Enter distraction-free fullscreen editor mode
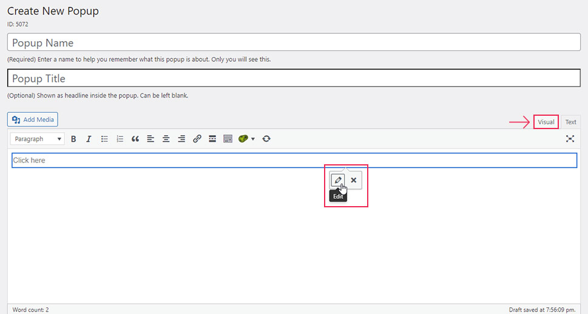The height and width of the screenshot is (314, 588). click(x=570, y=139)
